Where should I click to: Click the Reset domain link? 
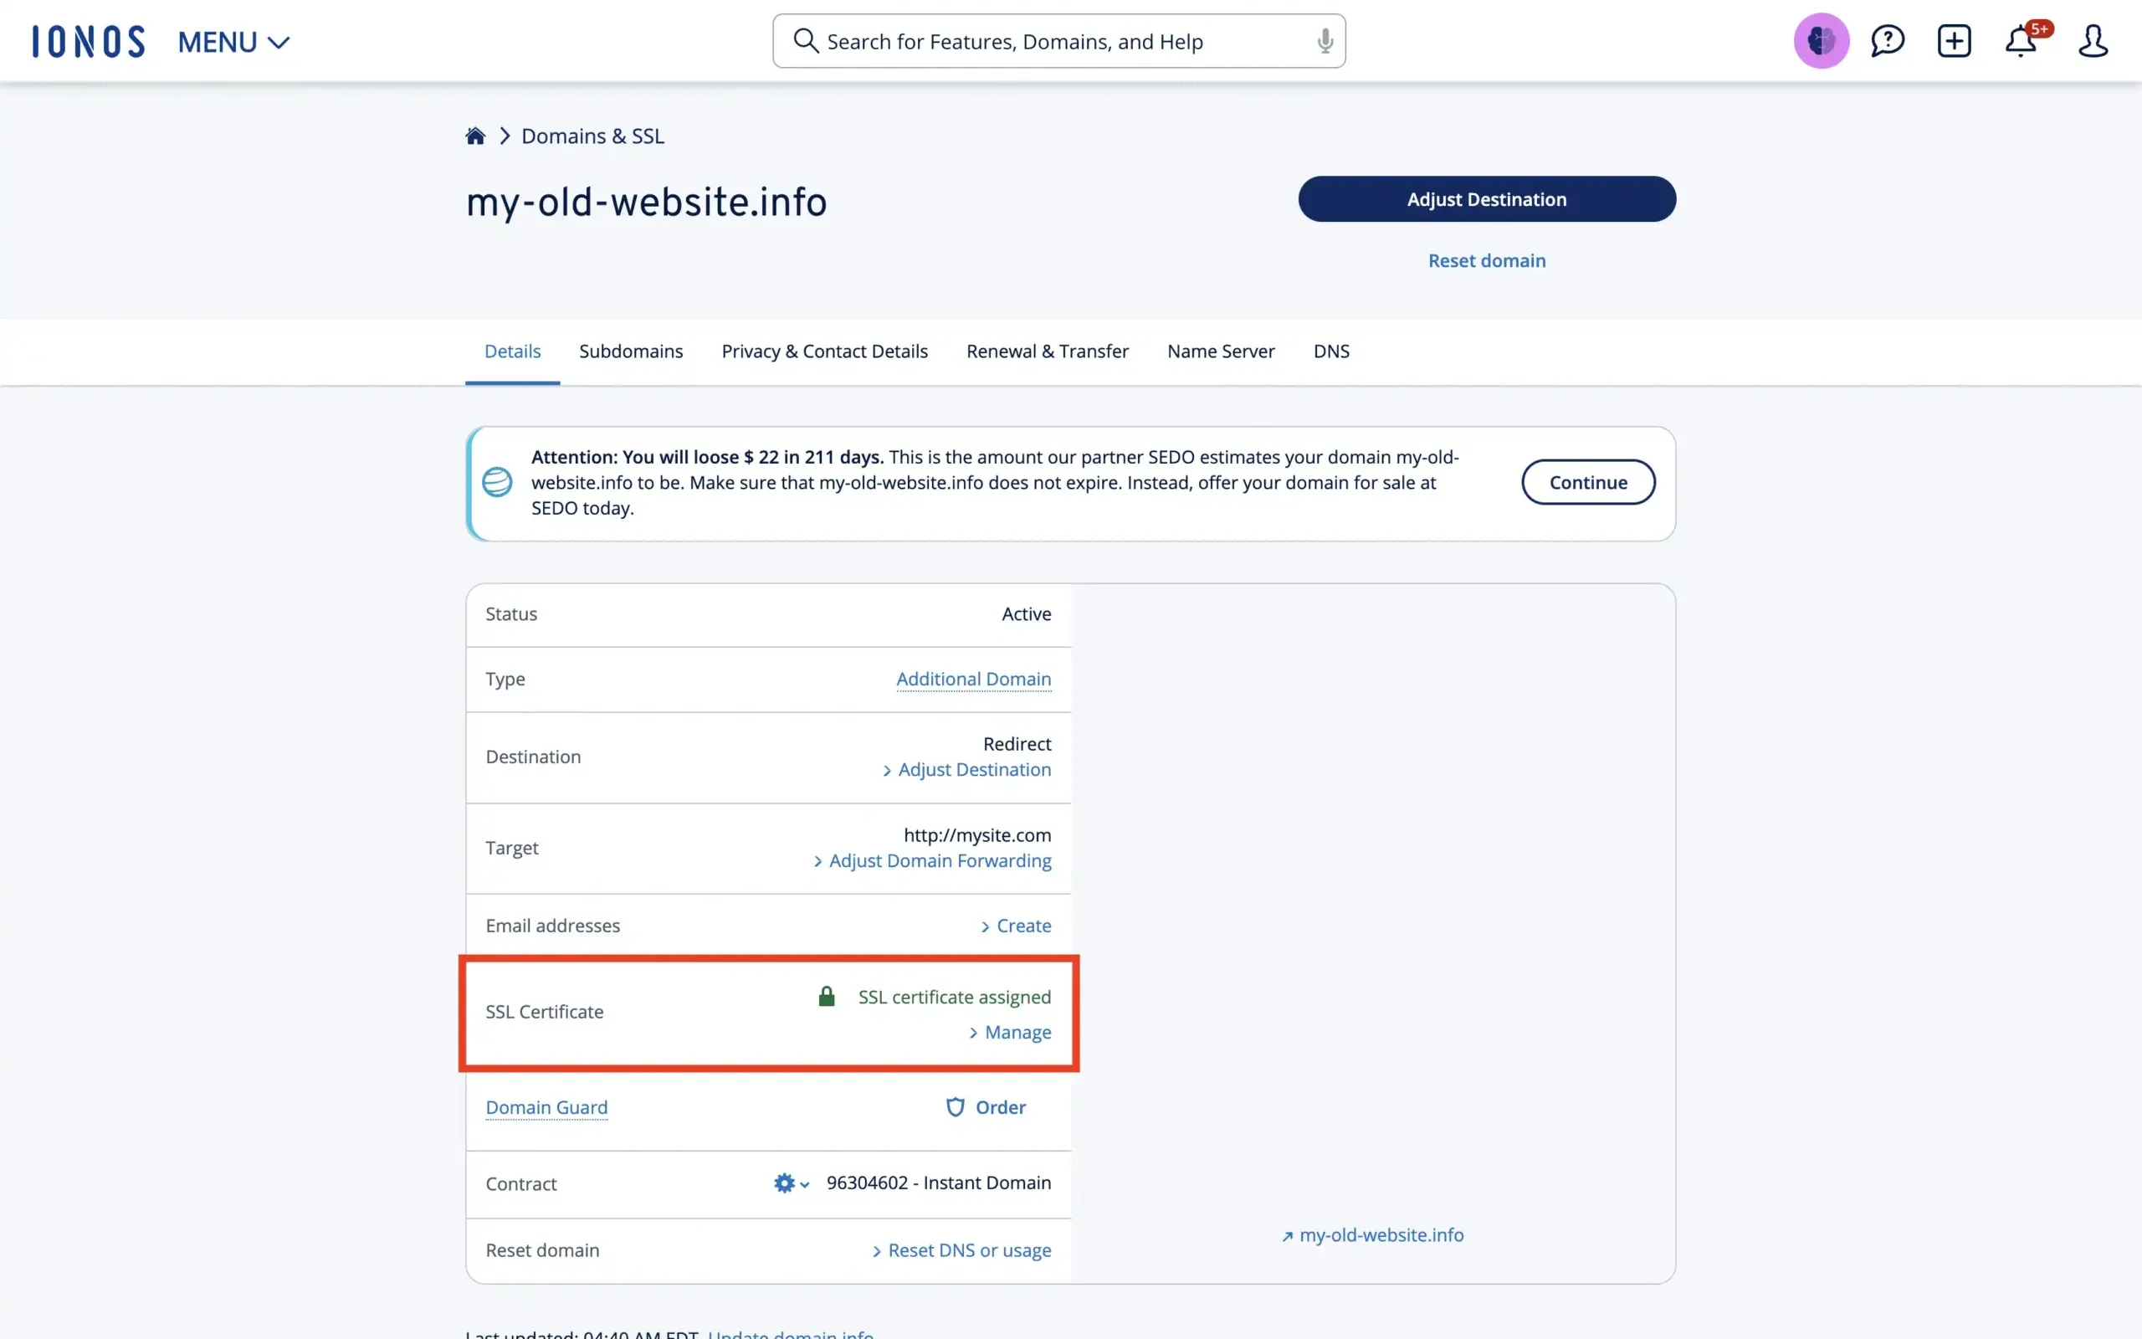coord(1486,259)
